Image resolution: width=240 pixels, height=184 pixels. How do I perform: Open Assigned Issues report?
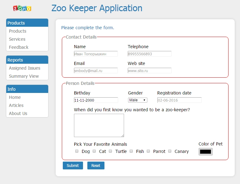point(25,68)
